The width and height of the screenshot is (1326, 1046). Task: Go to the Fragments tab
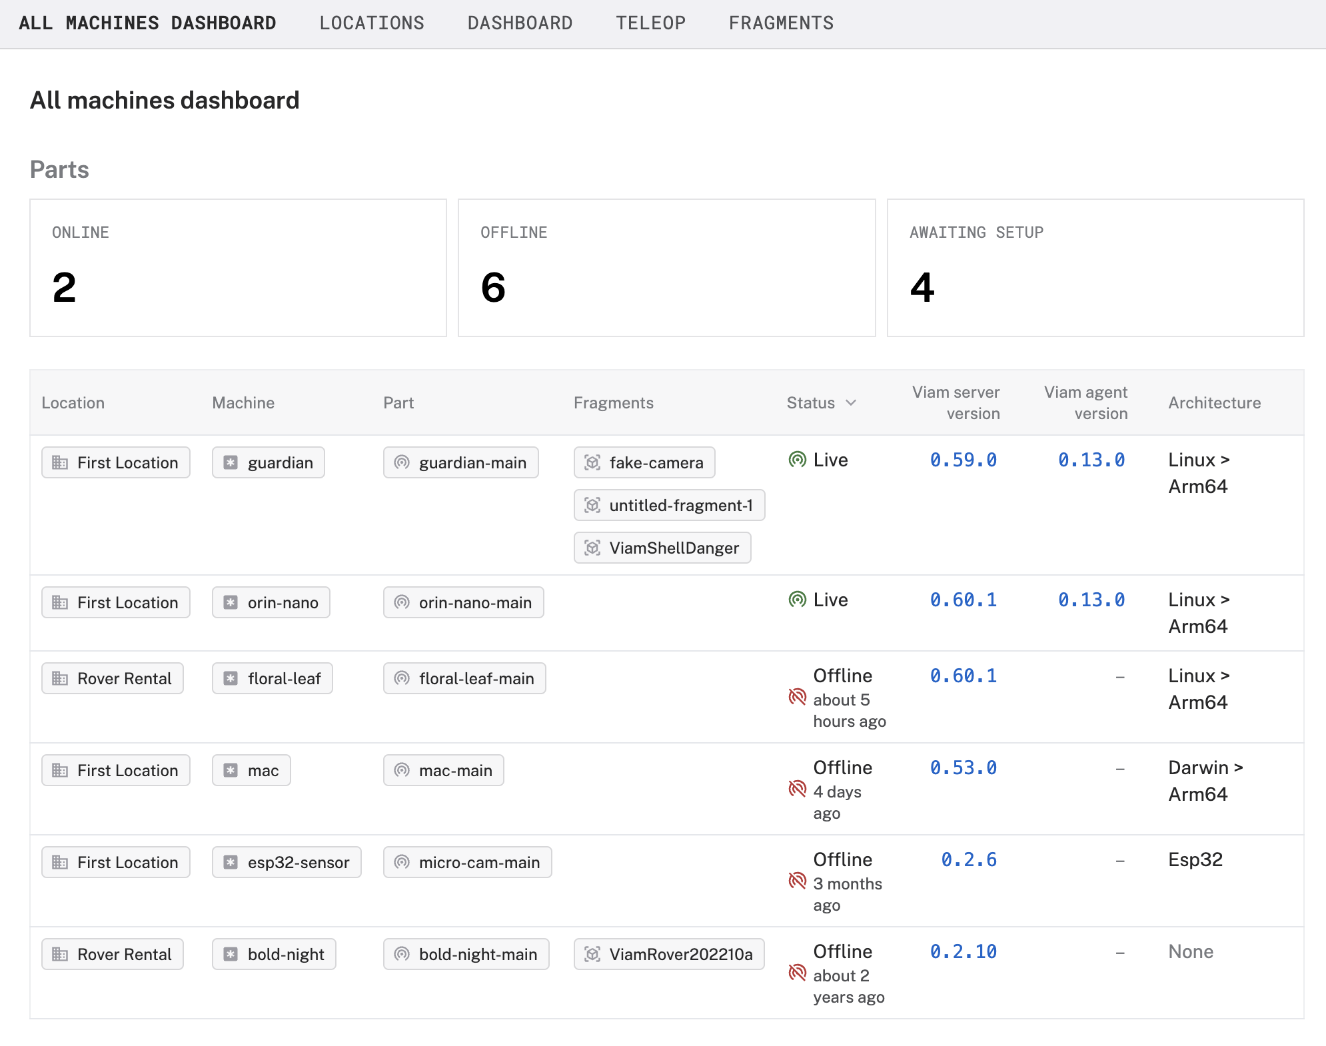tap(781, 23)
